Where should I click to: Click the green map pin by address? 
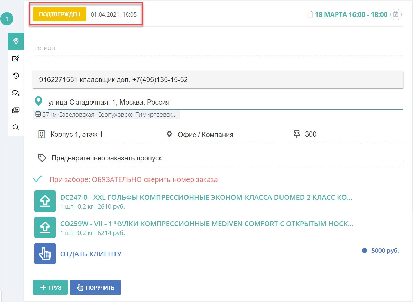38,101
